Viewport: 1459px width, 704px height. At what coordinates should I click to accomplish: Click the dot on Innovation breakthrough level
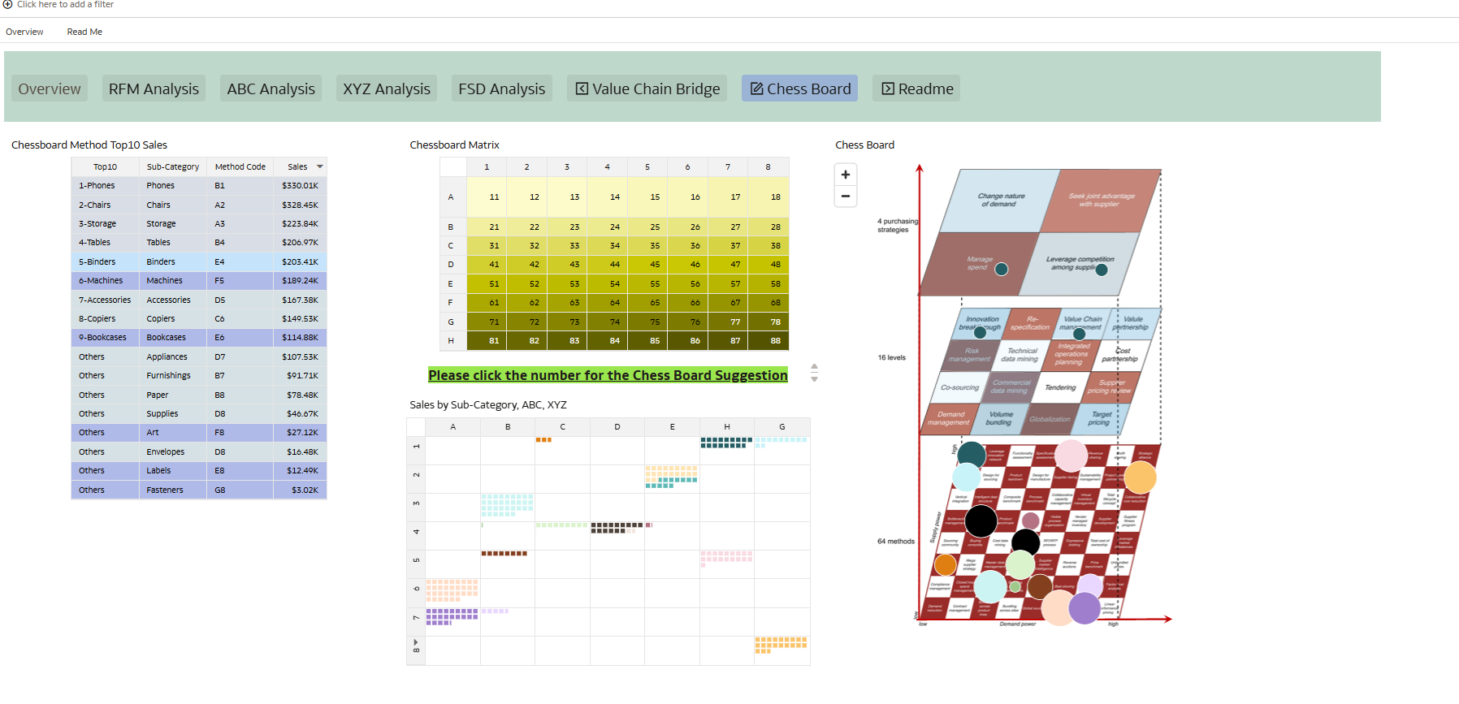point(980,332)
